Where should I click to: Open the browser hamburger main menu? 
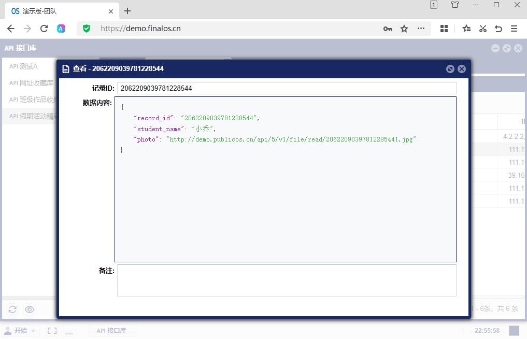click(514, 29)
